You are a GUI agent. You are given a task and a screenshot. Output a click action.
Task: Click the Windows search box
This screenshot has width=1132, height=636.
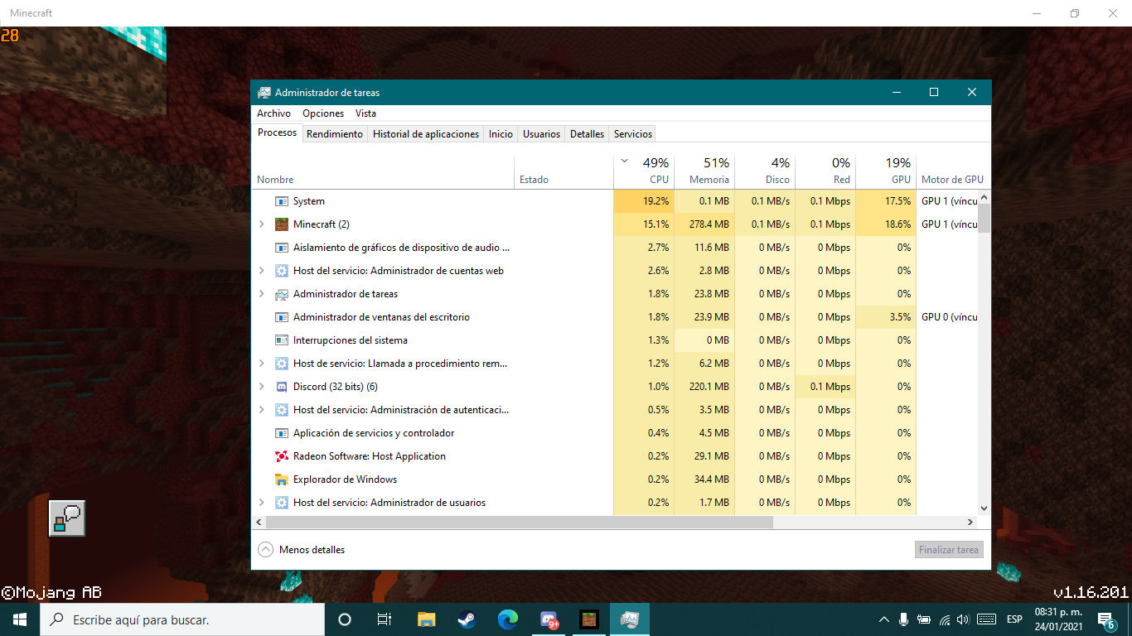click(182, 619)
